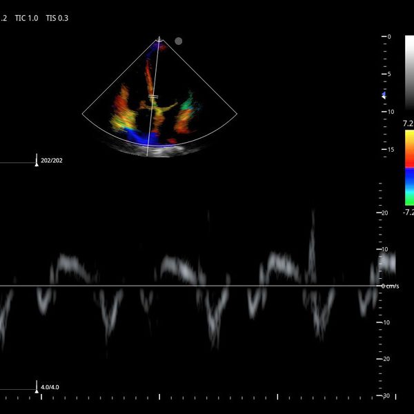Click the 7.2 color scale upper limit
Screen dimensions: 414x414
coord(408,124)
